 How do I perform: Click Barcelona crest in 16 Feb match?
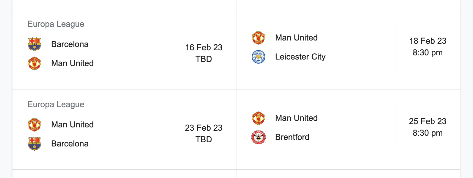(35, 44)
